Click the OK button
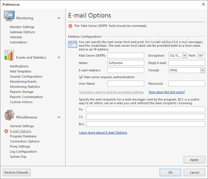Screen dimensions: 208x179 click(x=170, y=172)
